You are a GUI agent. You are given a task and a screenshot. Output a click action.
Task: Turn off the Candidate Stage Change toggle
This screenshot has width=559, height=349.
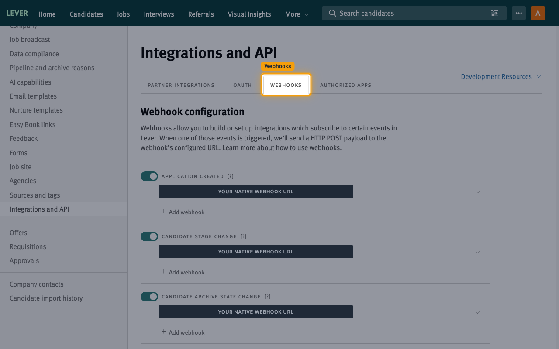(x=149, y=236)
